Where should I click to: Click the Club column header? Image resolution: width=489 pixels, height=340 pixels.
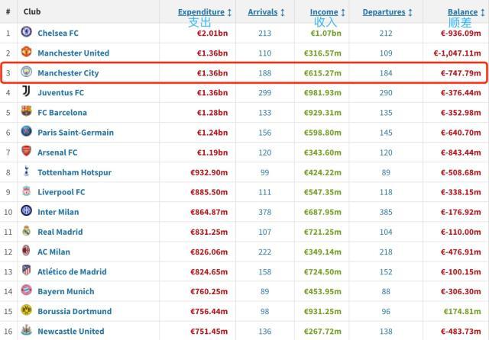tap(32, 12)
